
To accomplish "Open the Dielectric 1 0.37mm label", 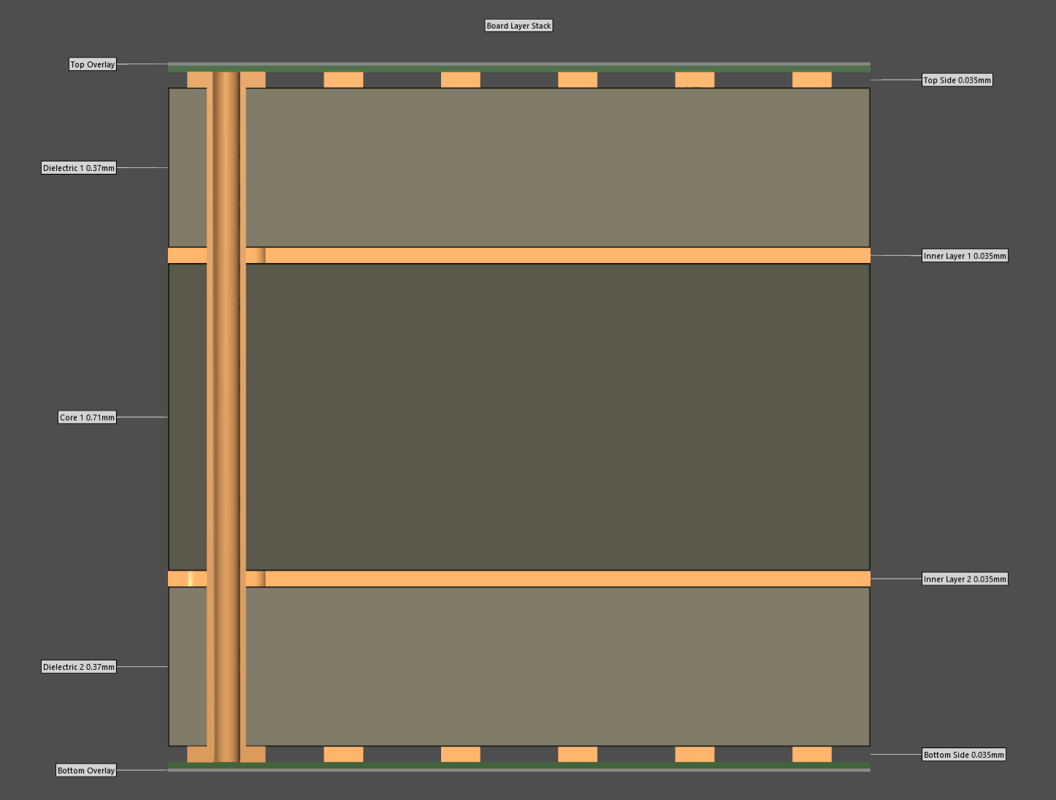I will tap(79, 167).
